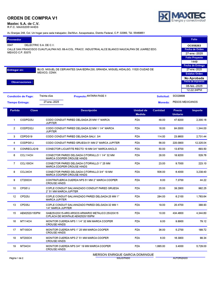Viewport: 213px width, 284px height.
Task: Select amount 1,763.64 in CPD25J row
Action: 201,197
